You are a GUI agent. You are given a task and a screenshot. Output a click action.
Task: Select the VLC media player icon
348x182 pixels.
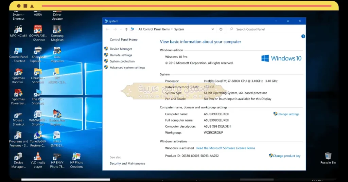(x=38, y=161)
